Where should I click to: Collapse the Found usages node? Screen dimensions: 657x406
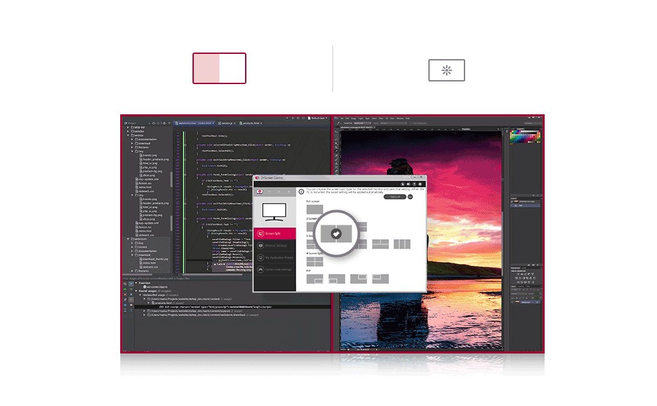coord(136,291)
